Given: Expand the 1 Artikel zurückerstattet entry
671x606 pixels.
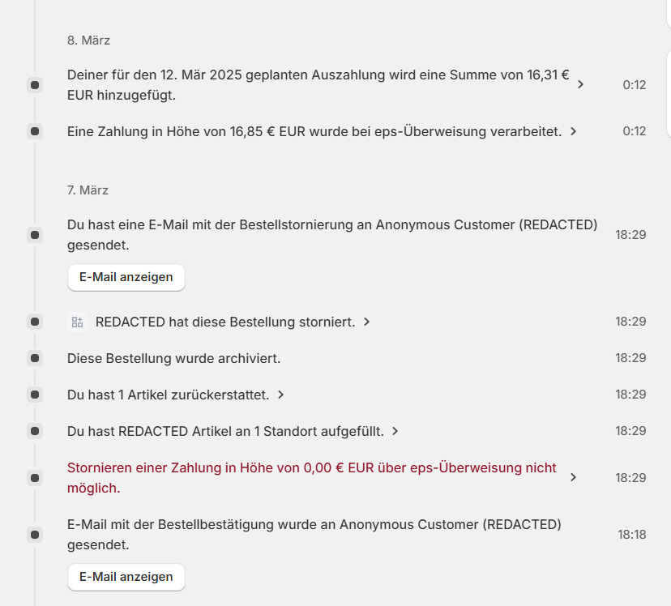Looking at the screenshot, I should (x=281, y=395).
